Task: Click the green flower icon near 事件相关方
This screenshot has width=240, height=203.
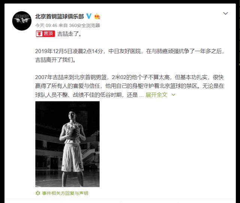Action: 38,193
